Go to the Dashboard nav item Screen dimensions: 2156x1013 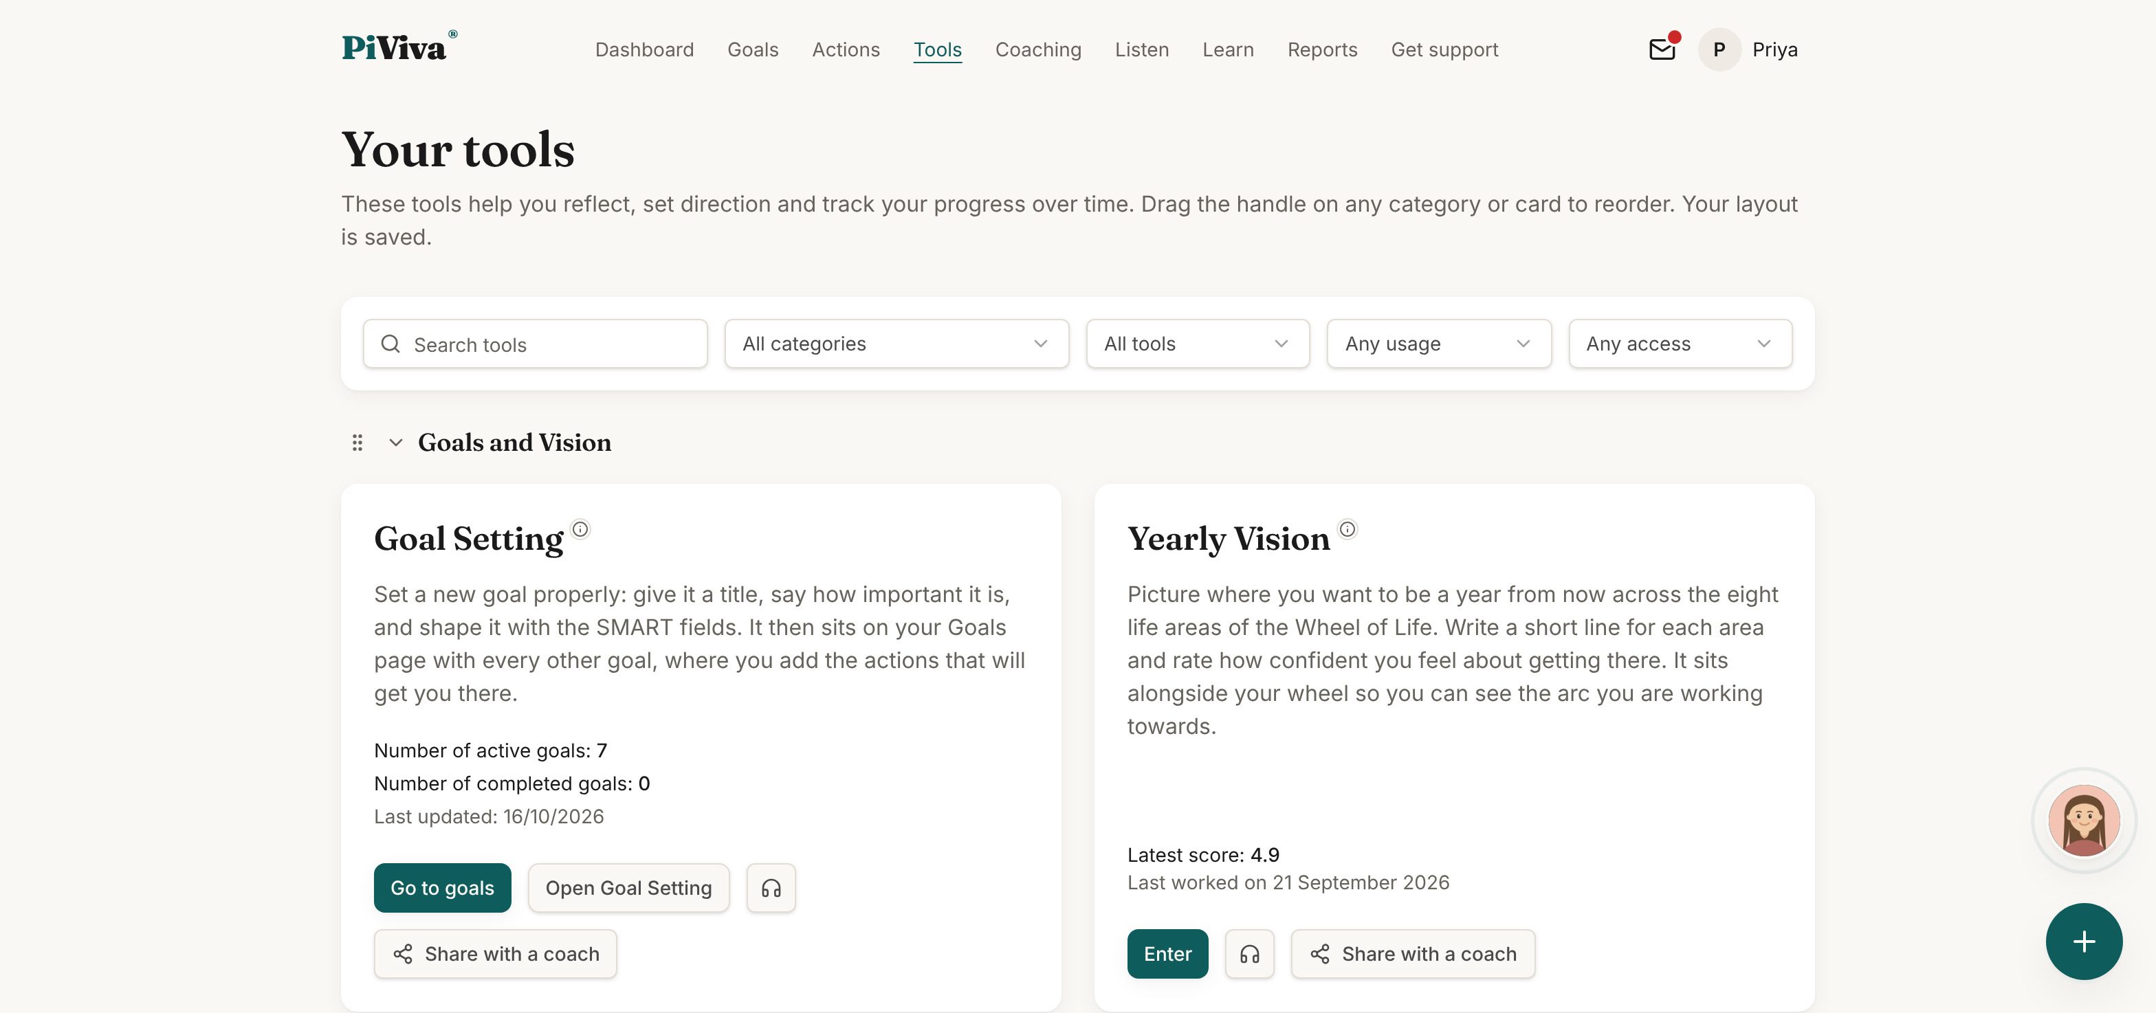click(x=644, y=49)
